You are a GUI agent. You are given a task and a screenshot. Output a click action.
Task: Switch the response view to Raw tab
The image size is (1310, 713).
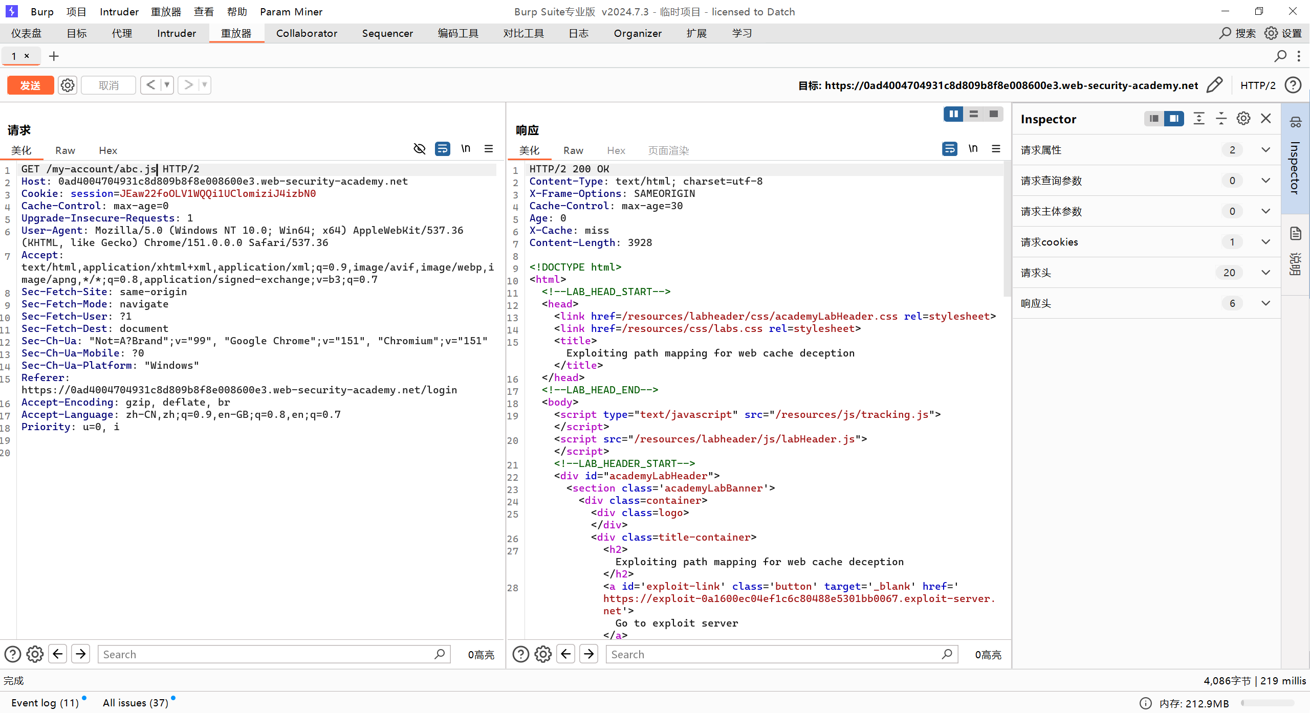(573, 150)
